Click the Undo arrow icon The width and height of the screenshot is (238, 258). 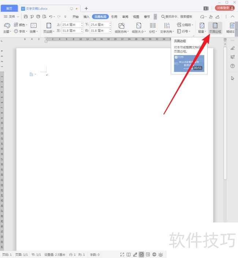coord(51,16)
